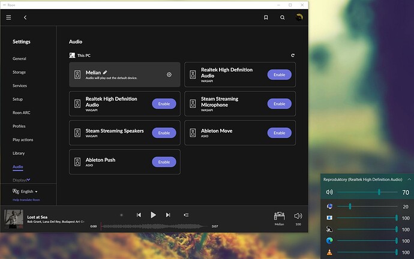Open the English language dropdown

pyautogui.click(x=29, y=191)
